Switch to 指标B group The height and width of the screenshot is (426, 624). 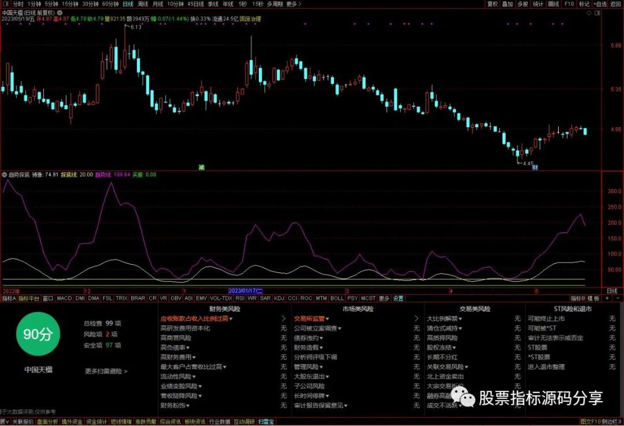(x=578, y=298)
